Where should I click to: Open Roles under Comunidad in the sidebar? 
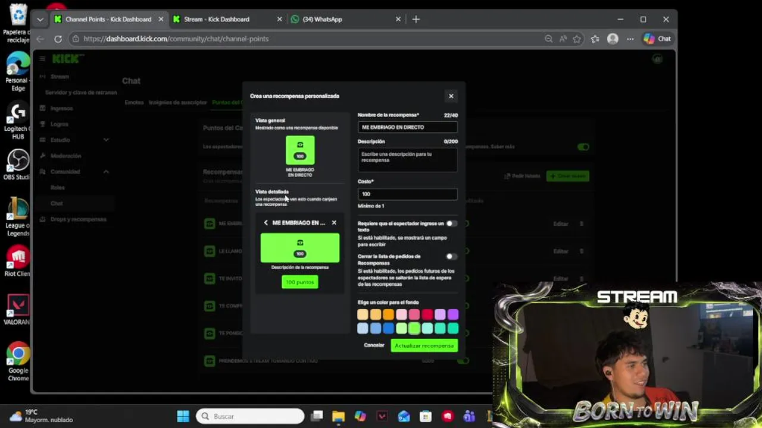coord(57,187)
